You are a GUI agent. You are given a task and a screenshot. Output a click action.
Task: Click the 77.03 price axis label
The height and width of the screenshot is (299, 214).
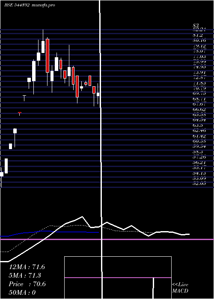click(199, 57)
